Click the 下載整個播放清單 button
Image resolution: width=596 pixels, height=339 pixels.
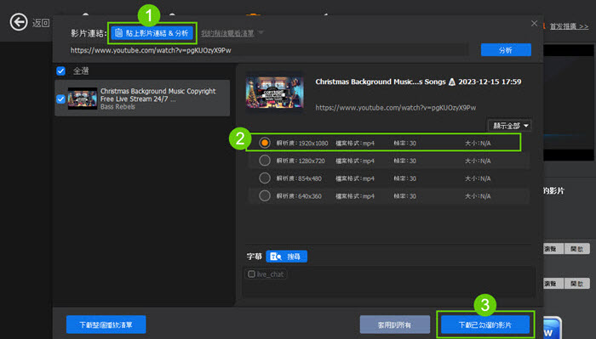pyautogui.click(x=106, y=325)
